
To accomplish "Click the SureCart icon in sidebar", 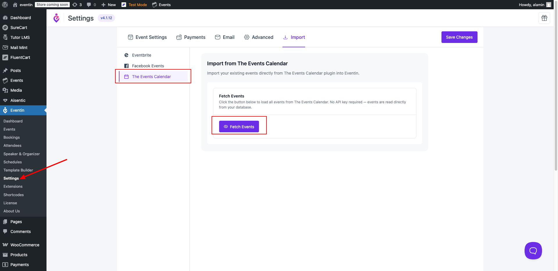I will coord(5,28).
